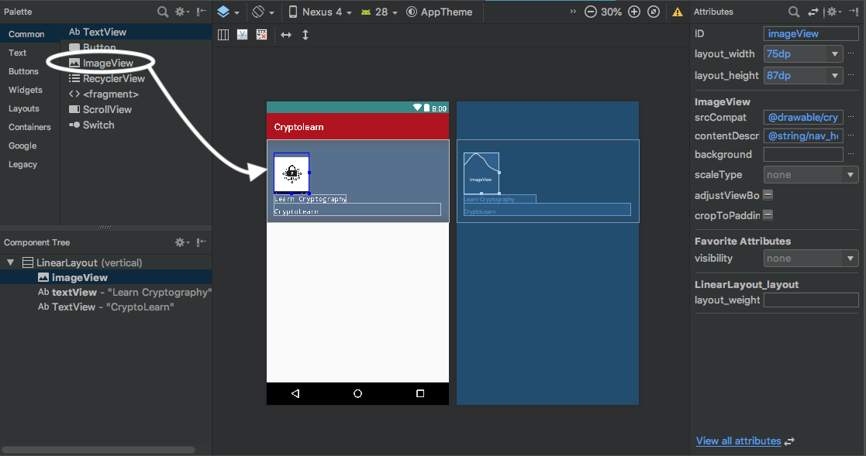Toggle attributes view arrows at panel top

pos(813,12)
